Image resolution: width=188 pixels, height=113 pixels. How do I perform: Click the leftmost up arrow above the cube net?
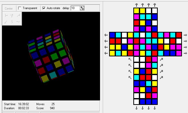tap(136, 5)
